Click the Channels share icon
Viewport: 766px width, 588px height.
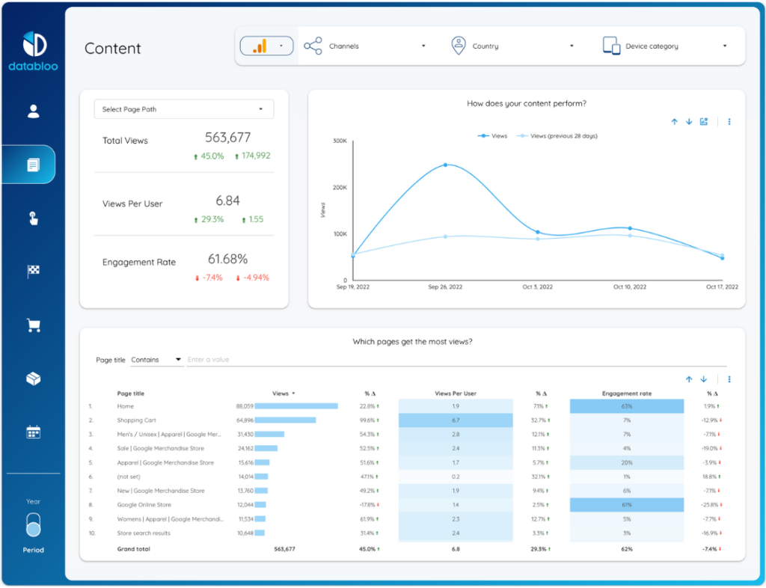click(x=313, y=46)
